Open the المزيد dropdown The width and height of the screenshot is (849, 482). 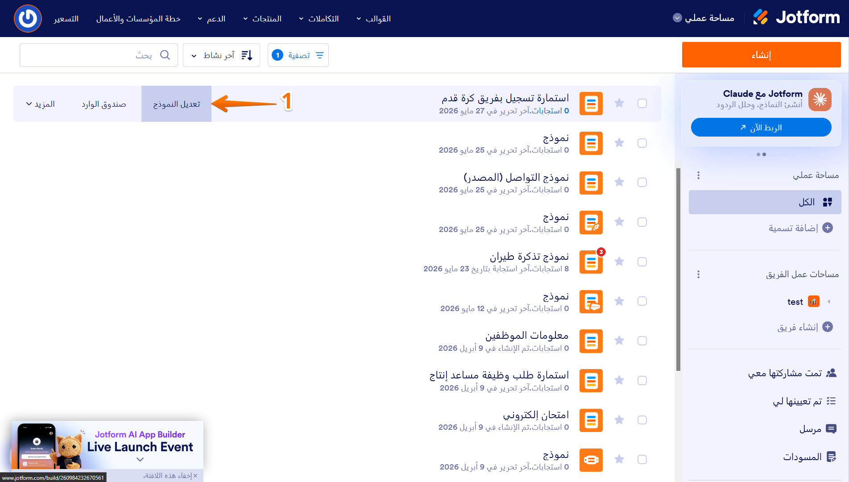(40, 104)
